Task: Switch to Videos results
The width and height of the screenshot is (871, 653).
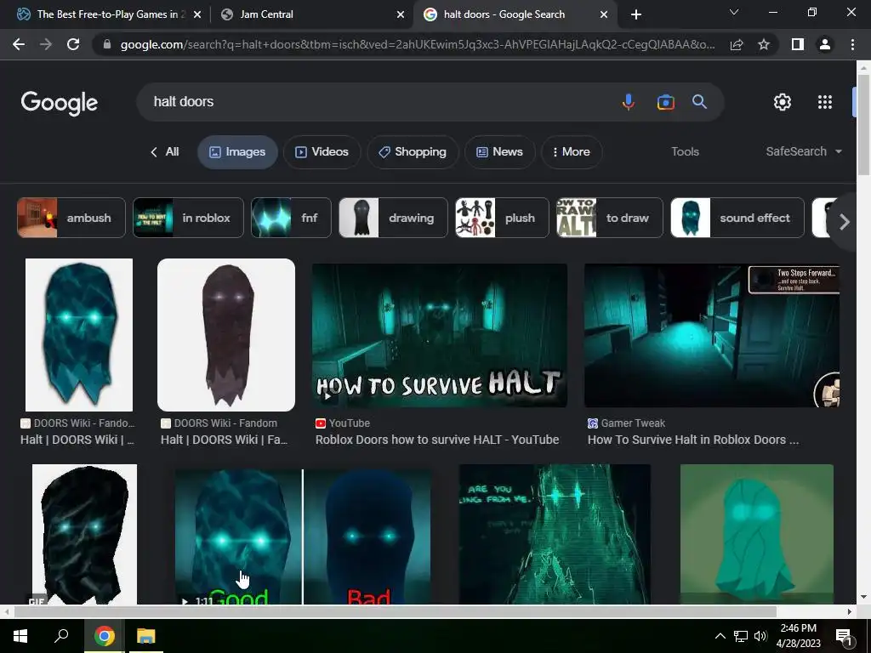Action: [x=322, y=151]
